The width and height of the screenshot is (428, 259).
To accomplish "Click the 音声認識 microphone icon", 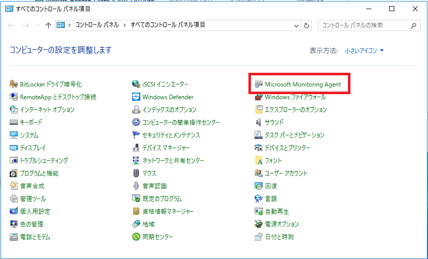I will point(136,186).
